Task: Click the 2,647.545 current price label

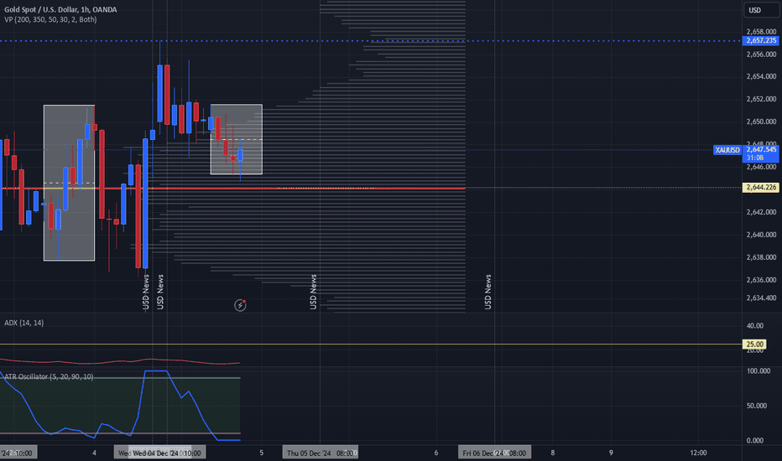Action: pyautogui.click(x=760, y=149)
